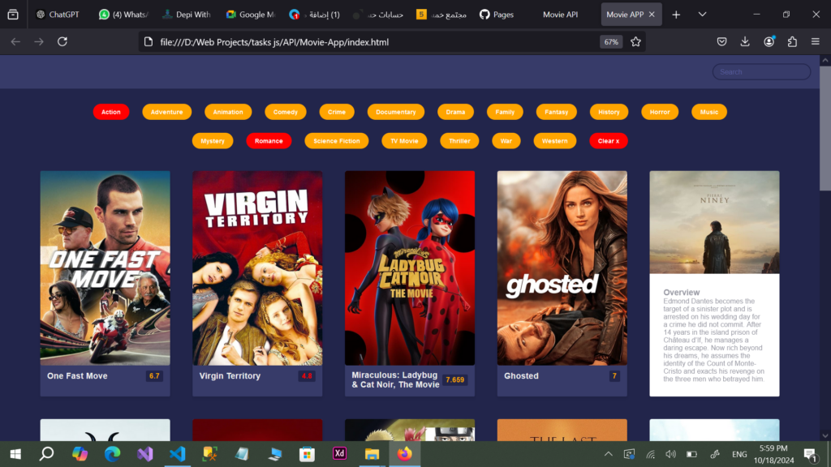The image size is (831, 467).
Task: Filter by the Fantasy genre
Action: pos(557,112)
